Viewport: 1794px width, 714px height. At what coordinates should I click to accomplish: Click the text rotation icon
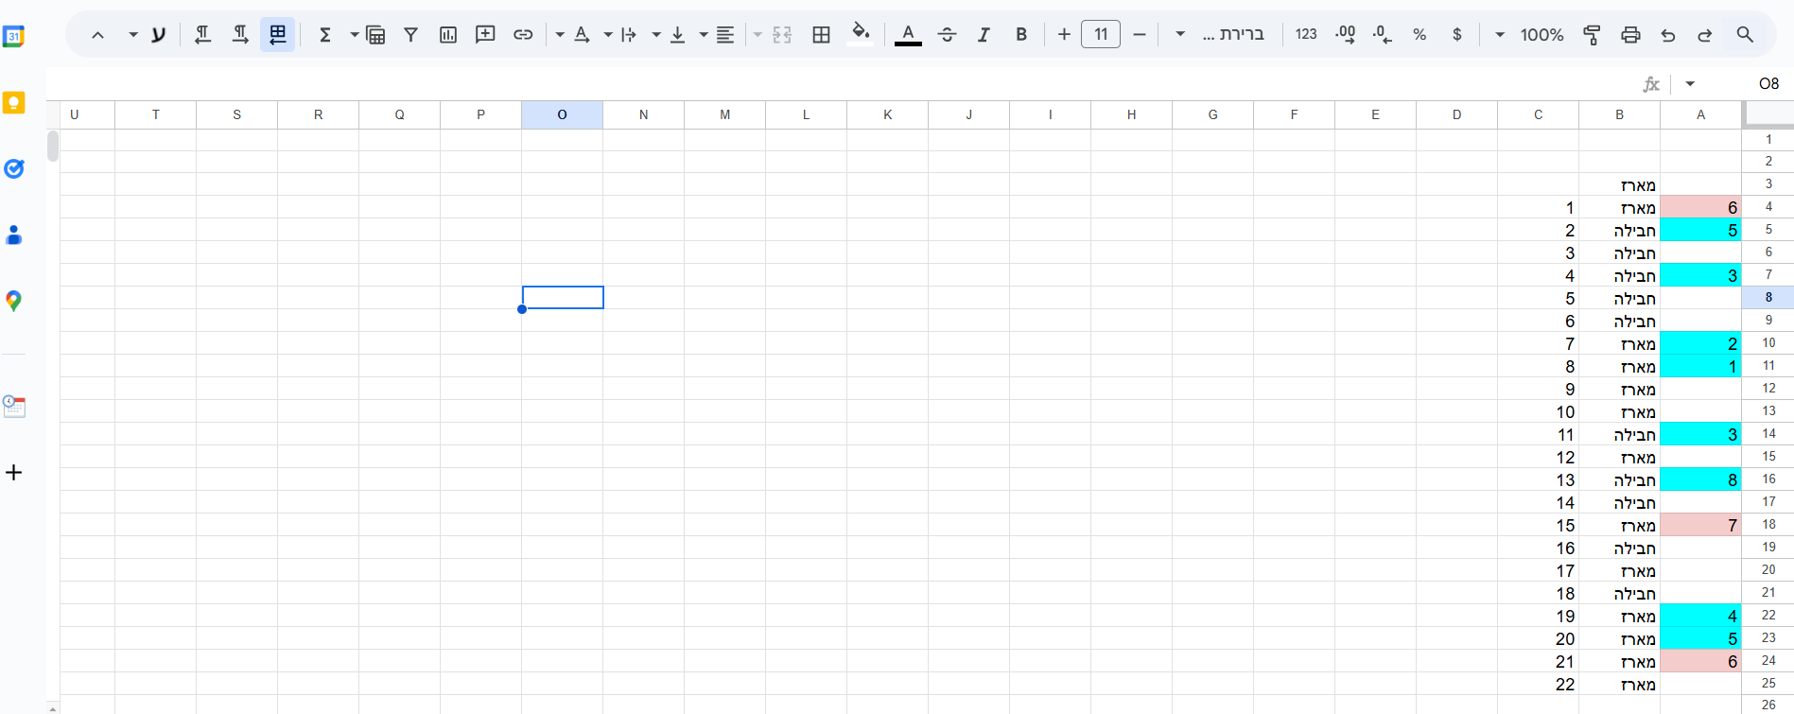click(582, 35)
